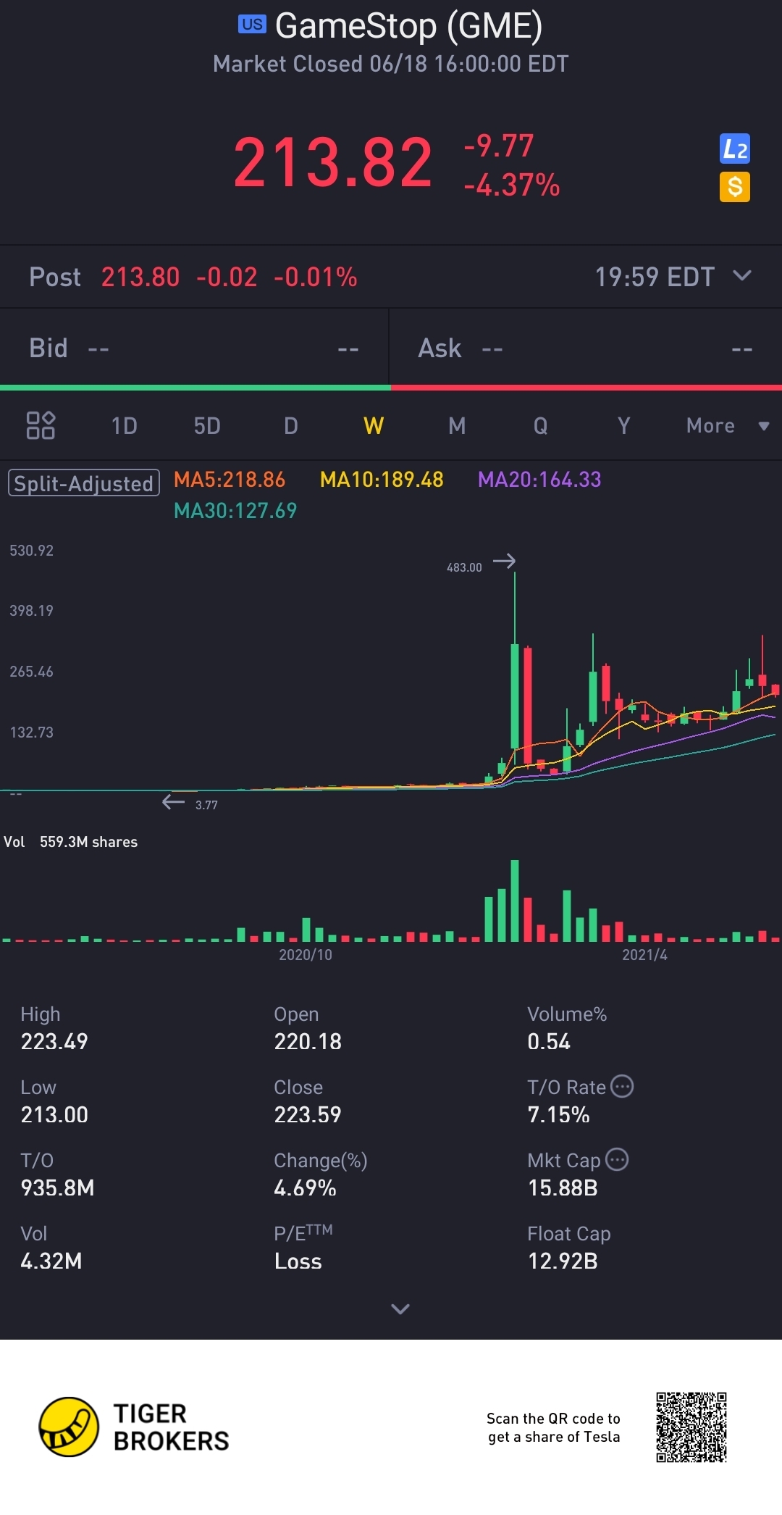Viewport: 782px width, 1515px height.
Task: Tap the P/E TTM Loss value
Action: (298, 1261)
